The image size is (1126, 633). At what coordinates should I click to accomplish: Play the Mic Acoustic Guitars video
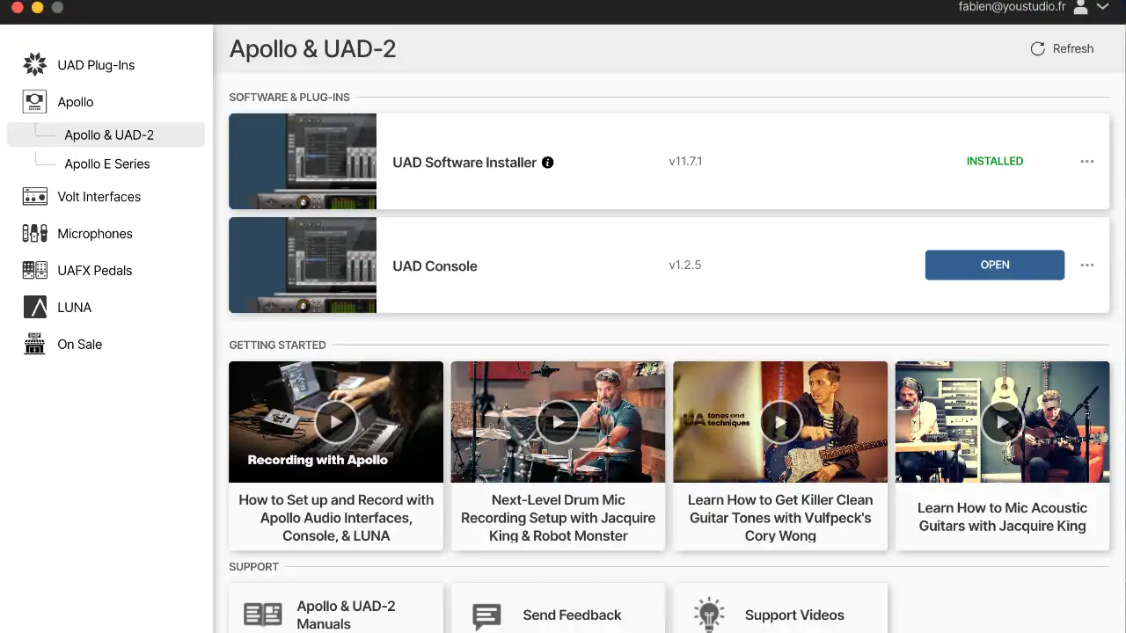(x=1003, y=422)
